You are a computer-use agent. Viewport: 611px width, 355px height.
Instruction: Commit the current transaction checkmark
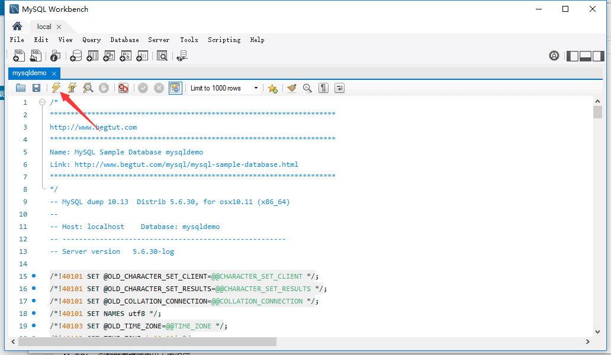tap(143, 88)
